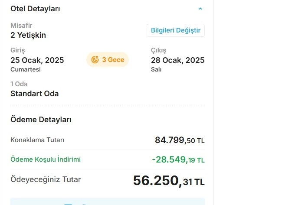Click the Ödeme Detayları heading

(41, 120)
